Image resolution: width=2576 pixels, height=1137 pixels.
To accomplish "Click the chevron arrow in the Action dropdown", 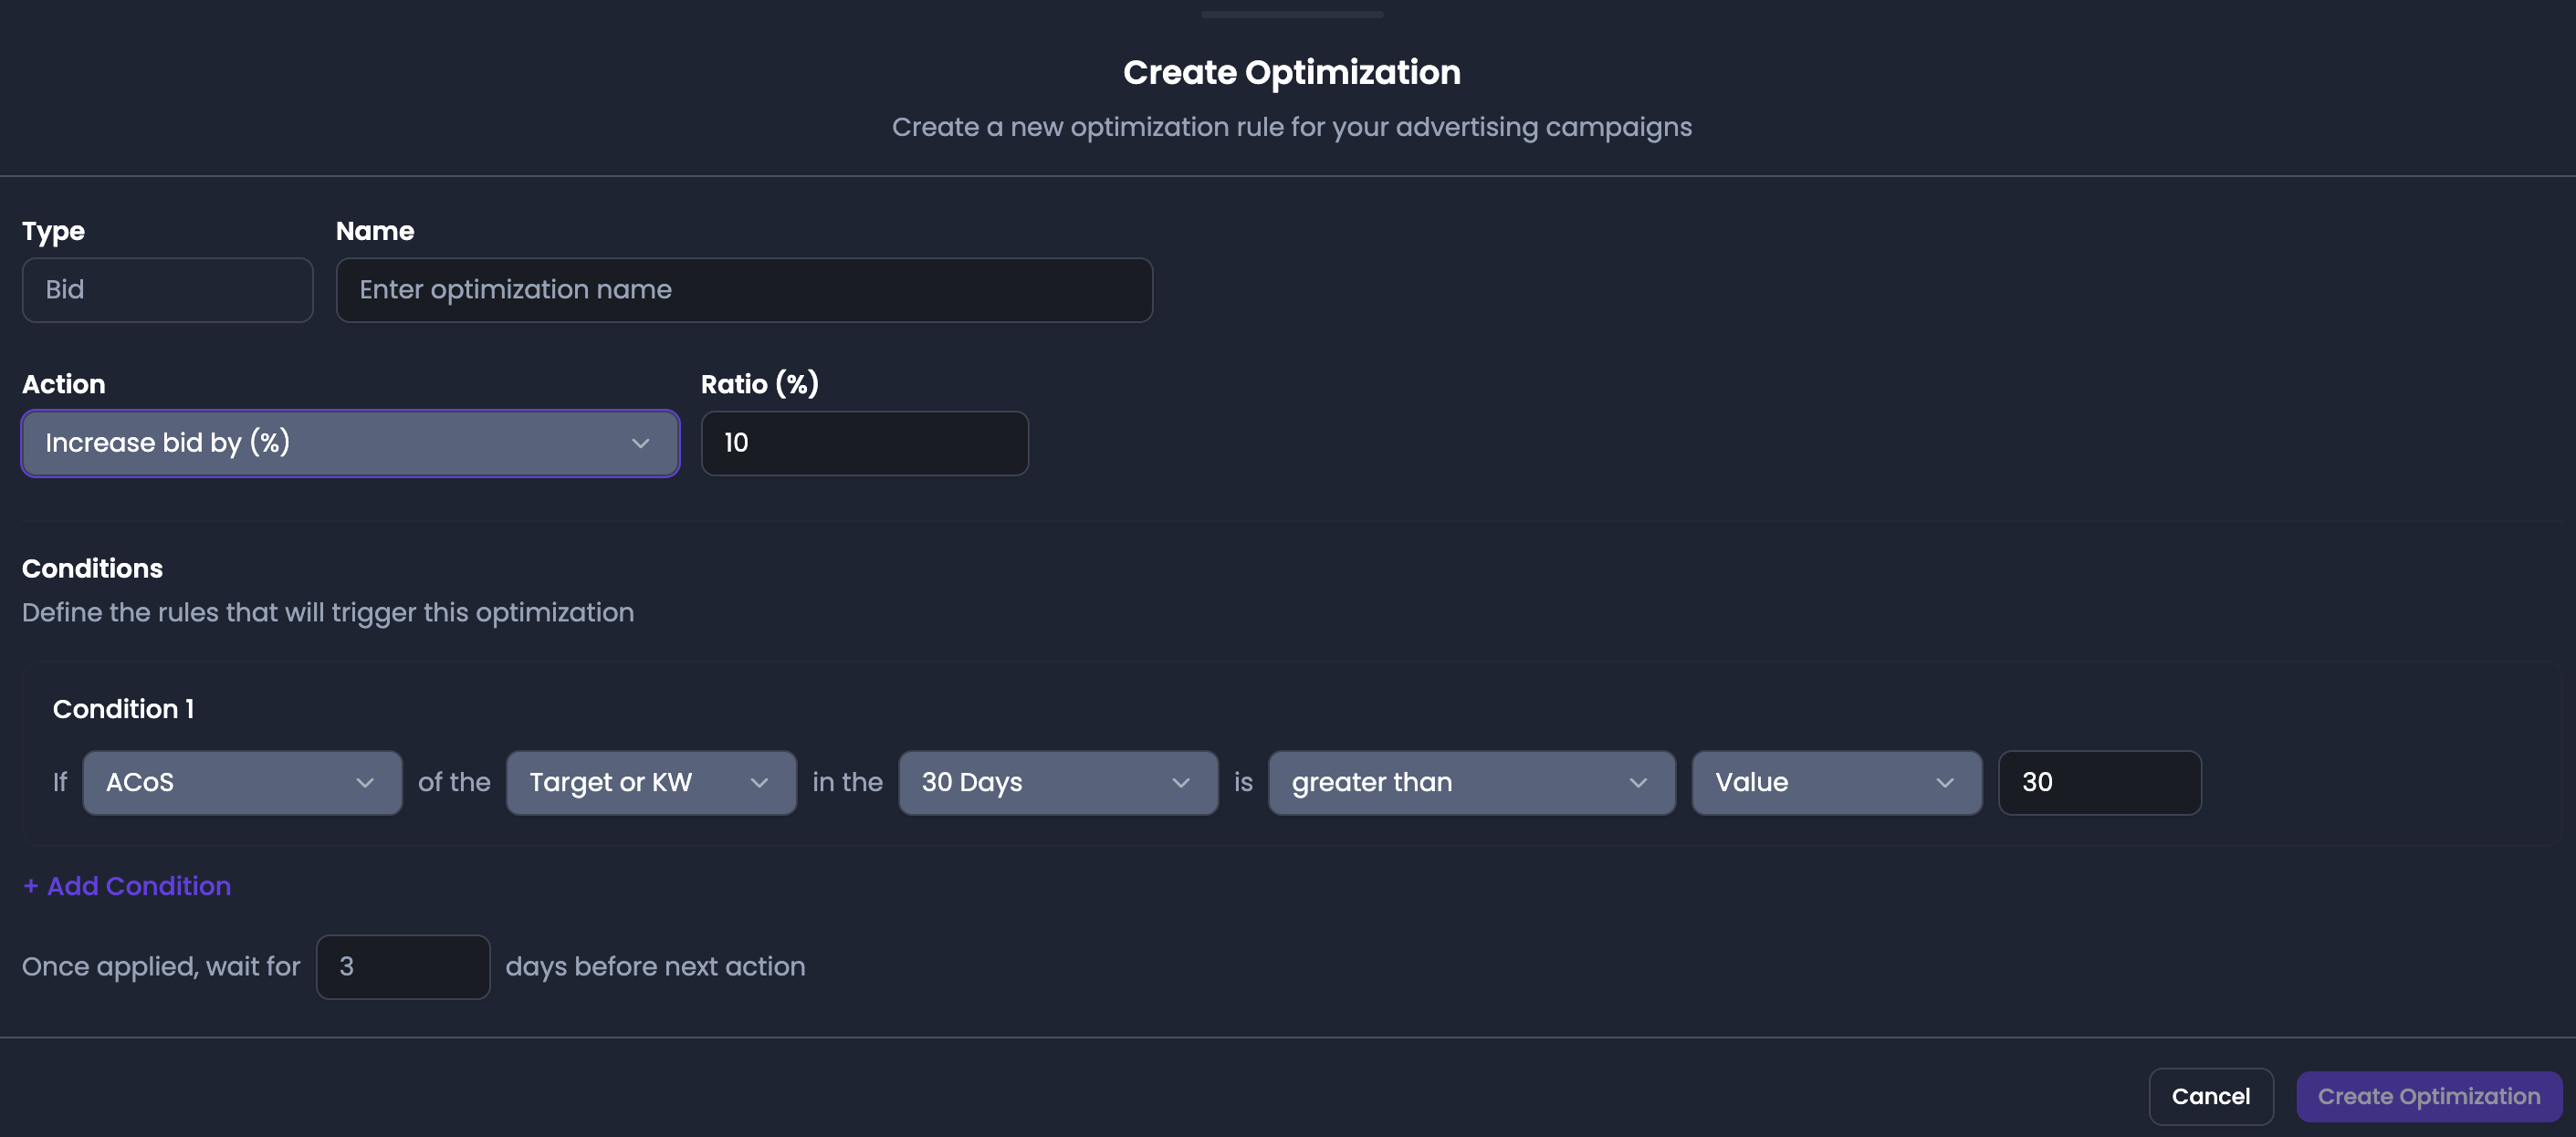I will [640, 443].
